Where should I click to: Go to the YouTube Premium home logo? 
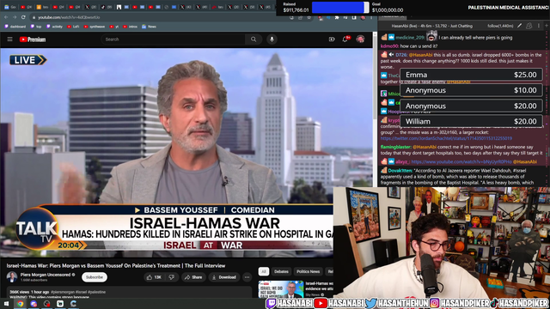(33, 39)
